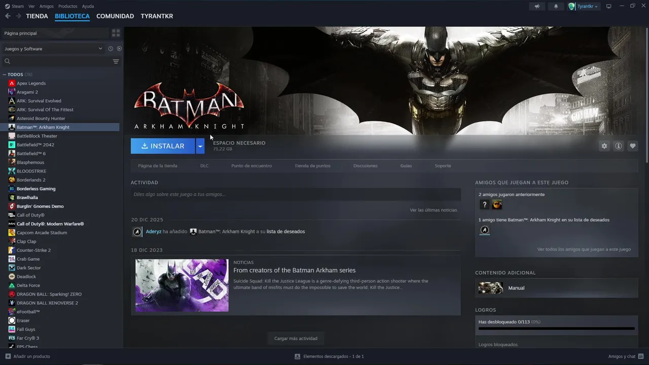Click the unknown friend avatar with question mark
The image size is (649, 365).
click(485, 204)
